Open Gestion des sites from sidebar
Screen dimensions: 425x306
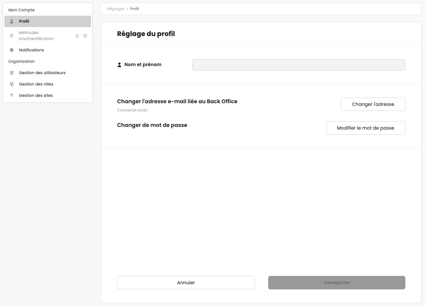[x=36, y=96]
